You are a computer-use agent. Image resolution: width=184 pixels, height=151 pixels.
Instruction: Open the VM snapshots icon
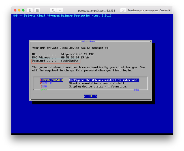point(37,10)
